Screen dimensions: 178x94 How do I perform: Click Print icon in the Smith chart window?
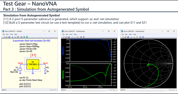(140, 37)
